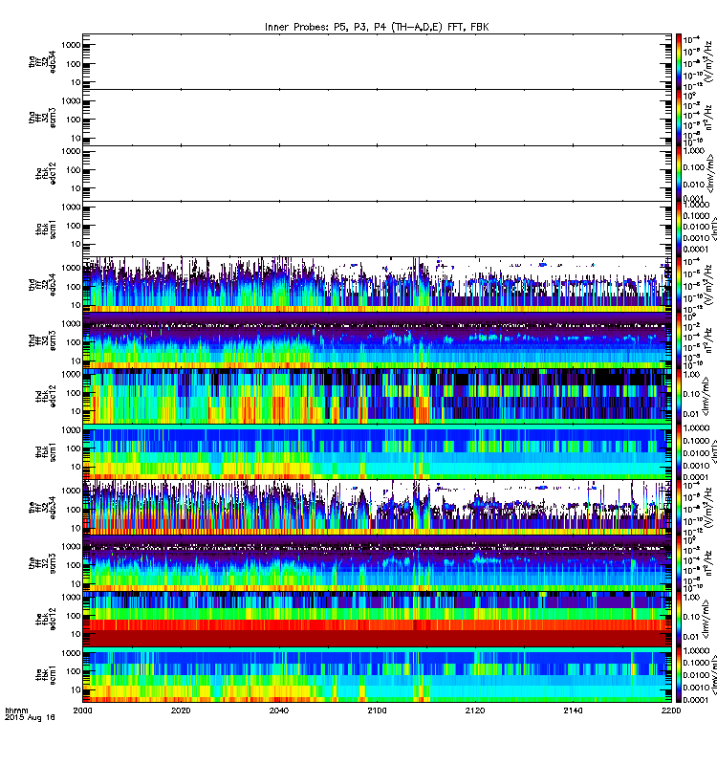Pick the 2040 tick on the time axis

point(278,710)
